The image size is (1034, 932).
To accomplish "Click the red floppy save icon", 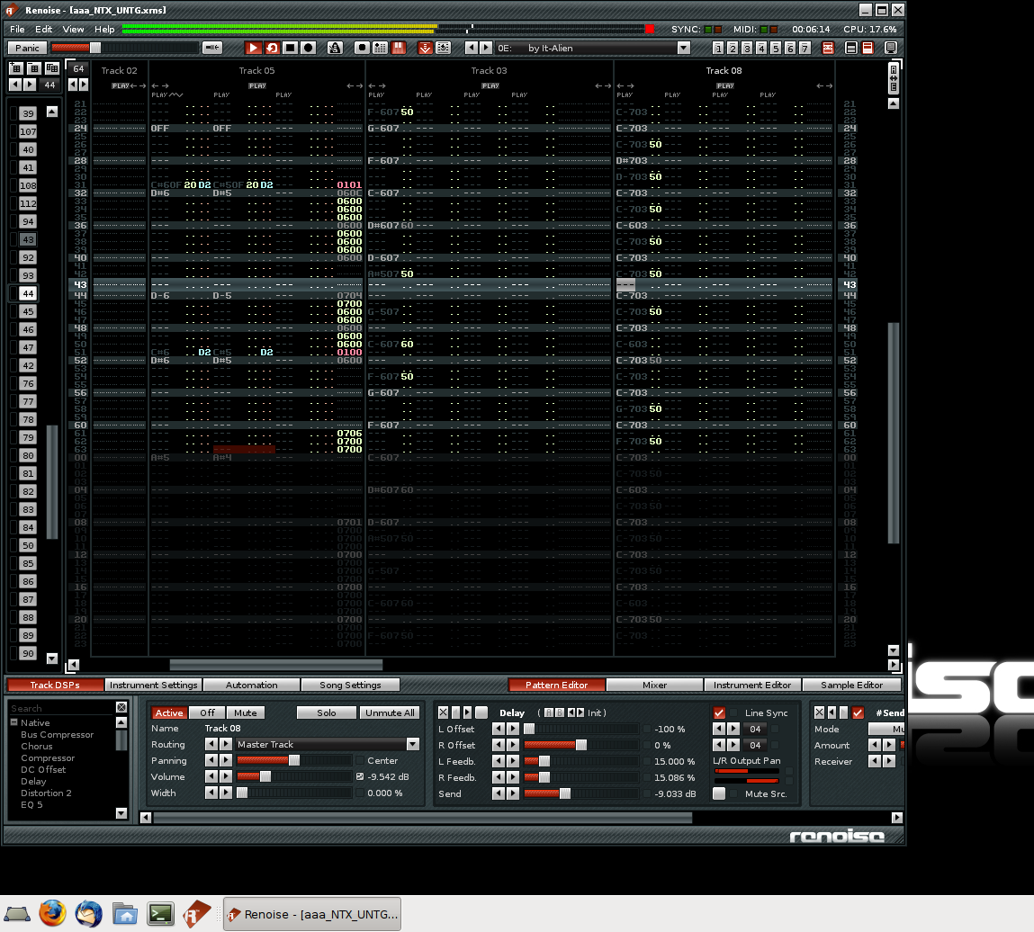I will point(399,48).
